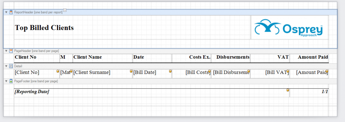Select the [Amount Paid] detail field
This screenshot has height=122, width=345.
pos(309,73)
